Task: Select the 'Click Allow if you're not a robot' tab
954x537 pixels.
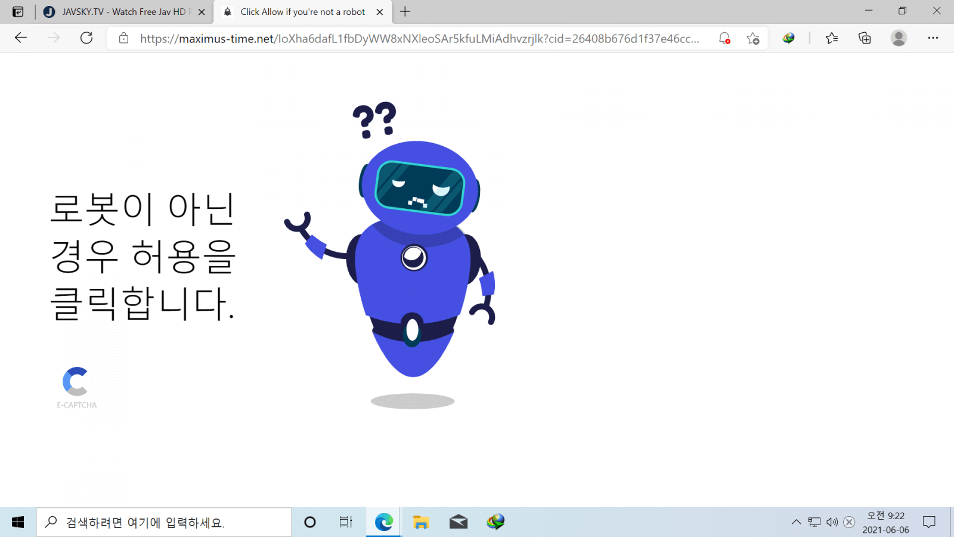Action: (302, 11)
